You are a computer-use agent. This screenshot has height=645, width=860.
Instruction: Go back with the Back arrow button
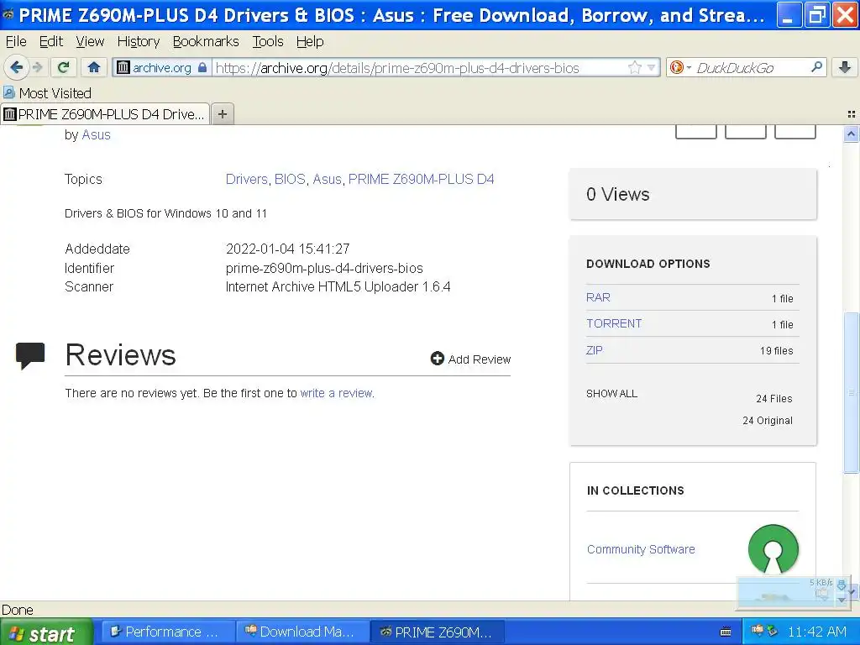(x=16, y=67)
